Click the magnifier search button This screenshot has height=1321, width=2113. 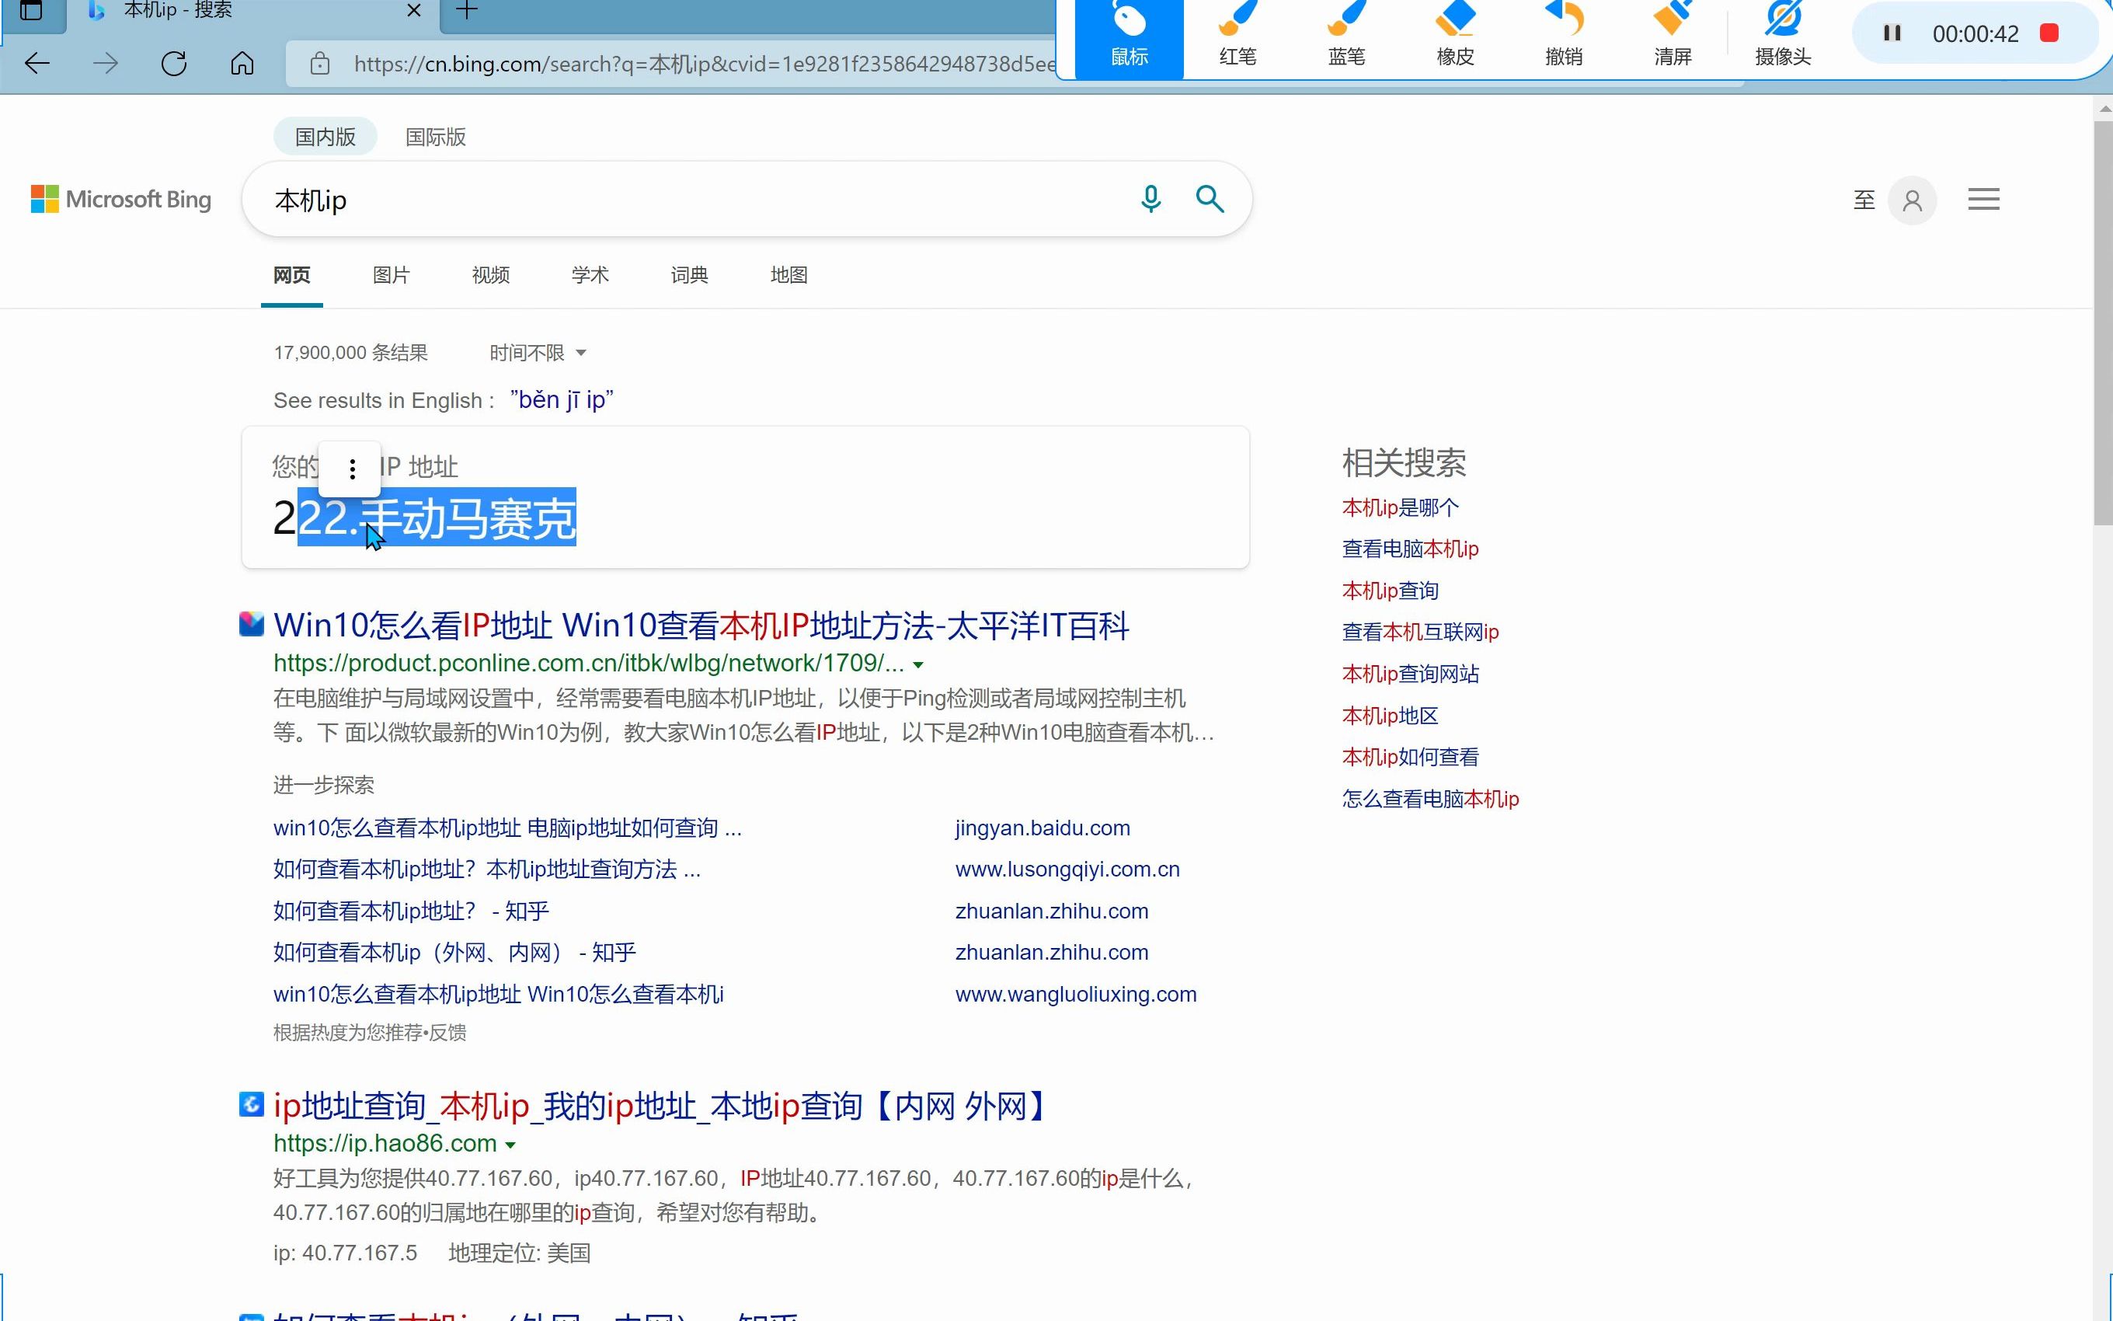tap(1210, 199)
